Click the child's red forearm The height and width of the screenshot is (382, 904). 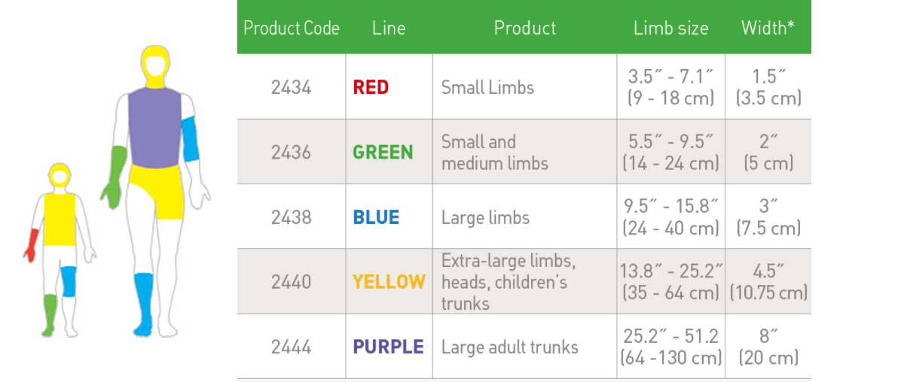[32, 245]
